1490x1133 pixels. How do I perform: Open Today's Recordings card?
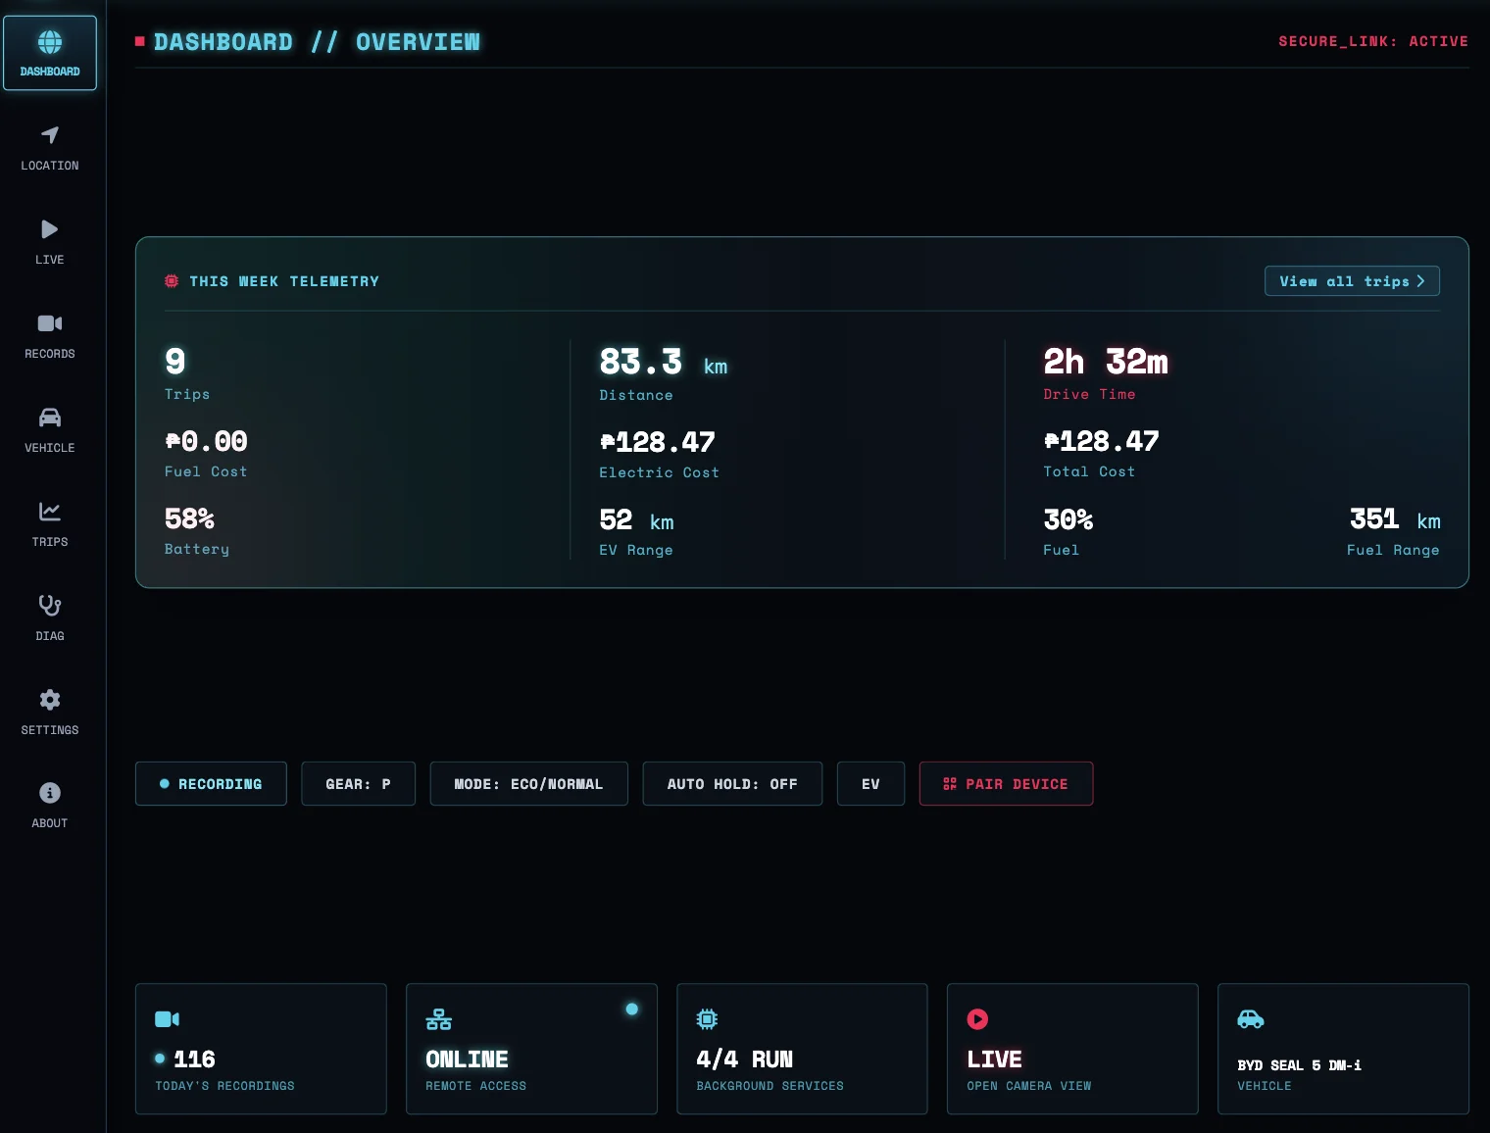[261, 1049]
